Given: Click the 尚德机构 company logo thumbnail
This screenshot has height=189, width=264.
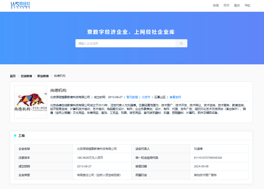Looking at the screenshot, I should [31, 102].
